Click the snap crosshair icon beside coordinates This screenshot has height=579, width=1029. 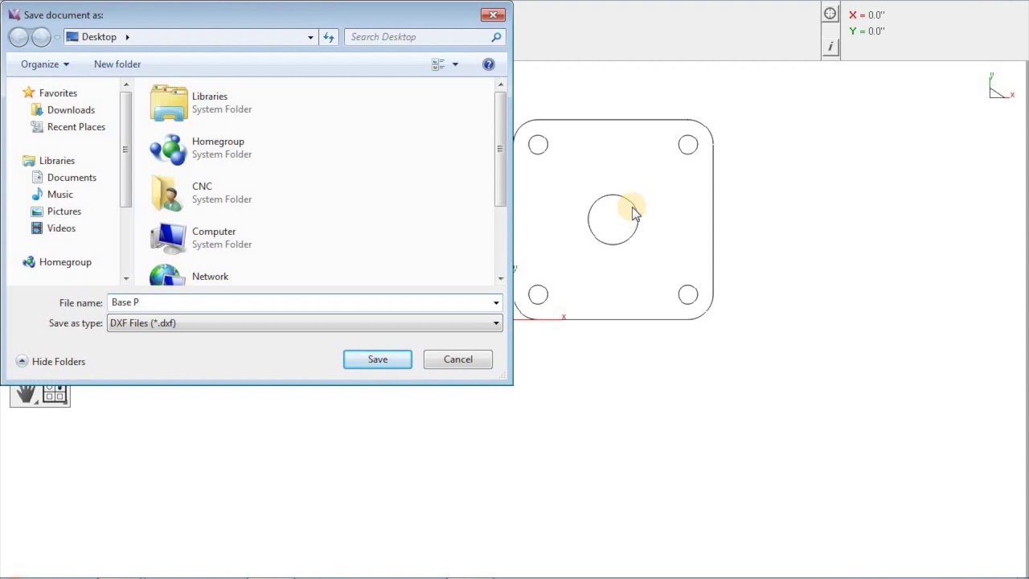830,14
